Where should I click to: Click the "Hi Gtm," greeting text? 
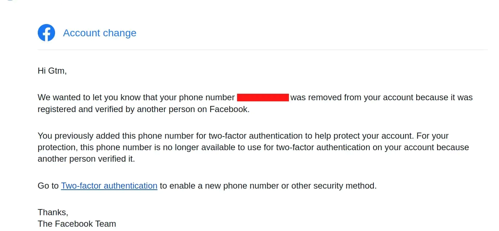[x=52, y=71]
